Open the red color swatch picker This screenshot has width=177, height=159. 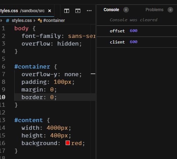pyautogui.click(x=68, y=143)
